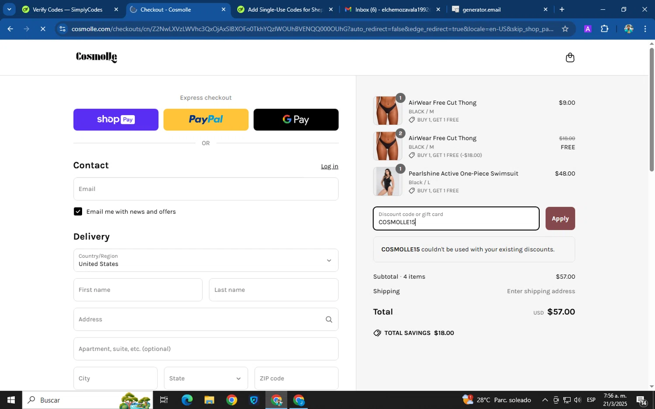Close the Verify Codes SimplyCodes tab
655x409 pixels.
pyautogui.click(x=116, y=9)
